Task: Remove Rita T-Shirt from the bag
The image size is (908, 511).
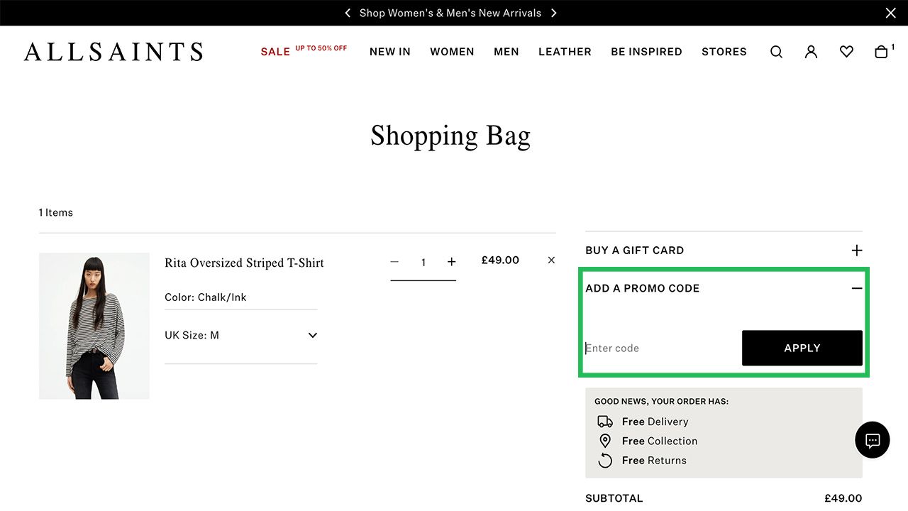Action: 551,260
